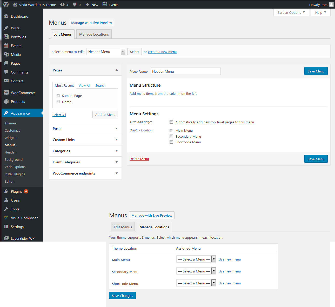This screenshot has width=335, height=307.
Task: Expand the Posts panel
Action: tap(117, 129)
